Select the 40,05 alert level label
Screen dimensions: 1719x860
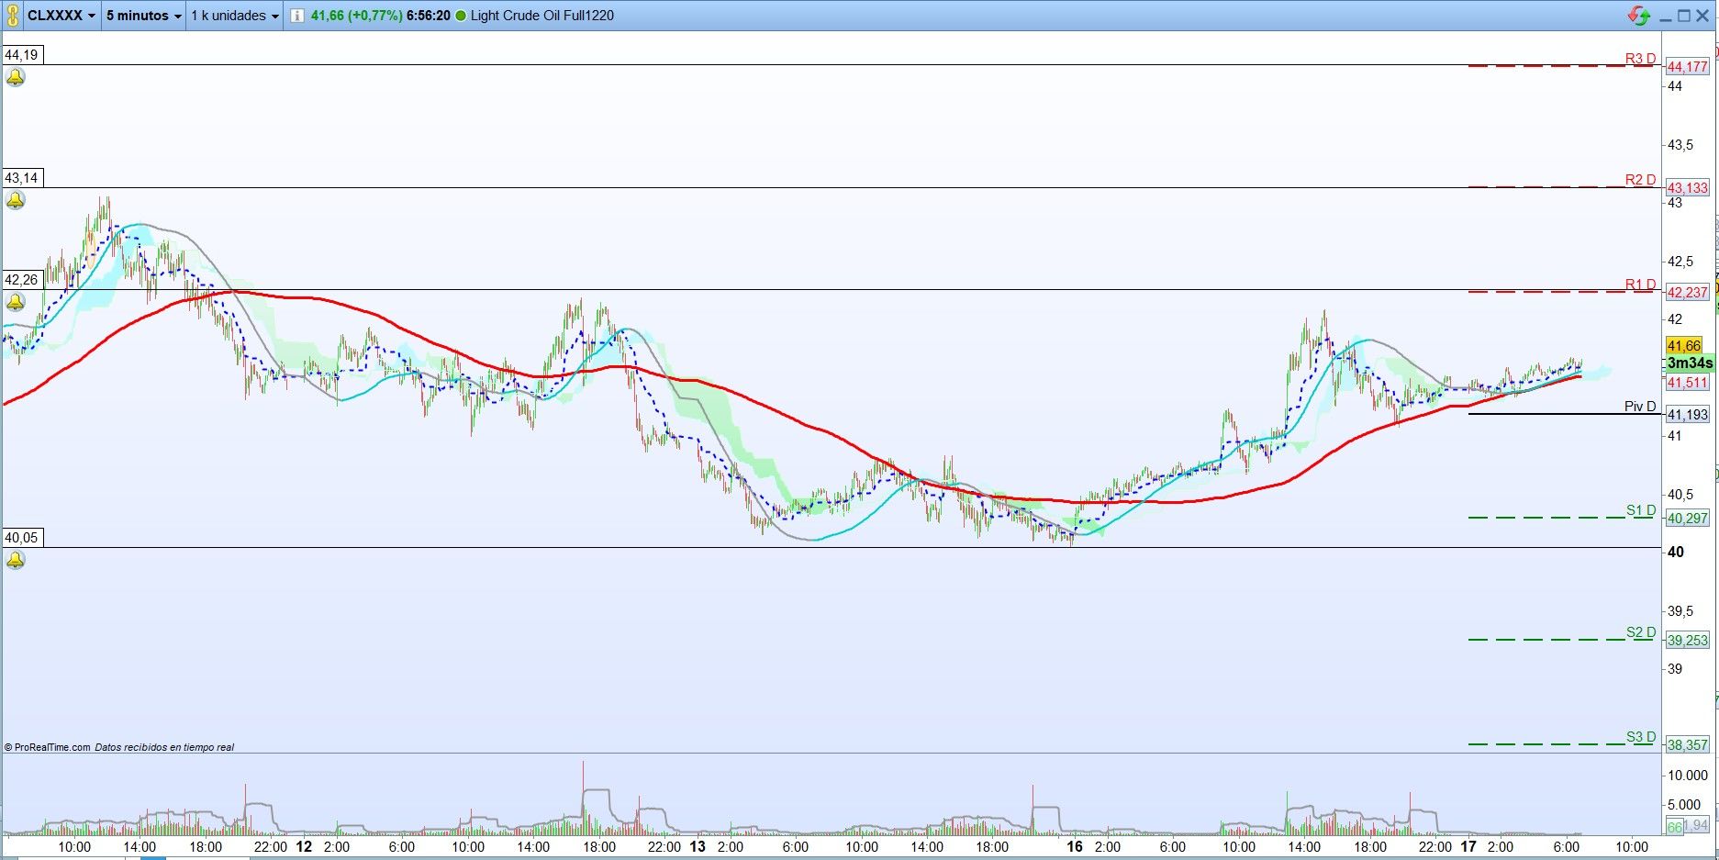tap(22, 538)
